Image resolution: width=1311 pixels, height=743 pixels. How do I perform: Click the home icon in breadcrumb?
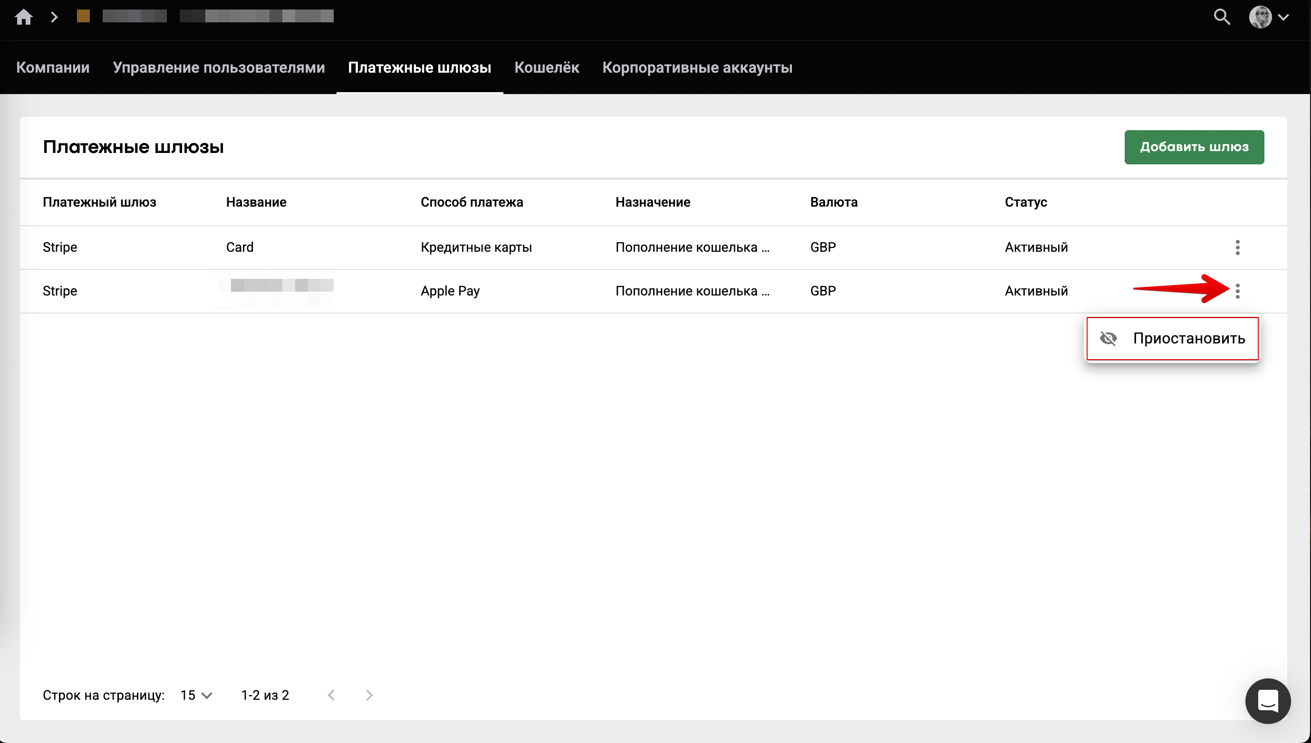(23, 17)
